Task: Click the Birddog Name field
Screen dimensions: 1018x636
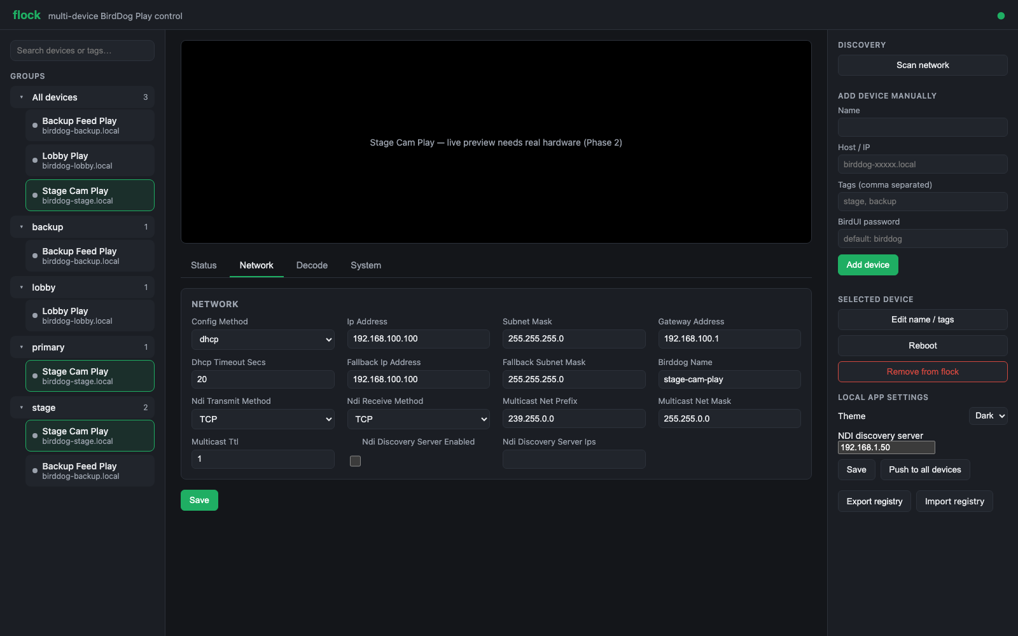Action: pyautogui.click(x=729, y=379)
